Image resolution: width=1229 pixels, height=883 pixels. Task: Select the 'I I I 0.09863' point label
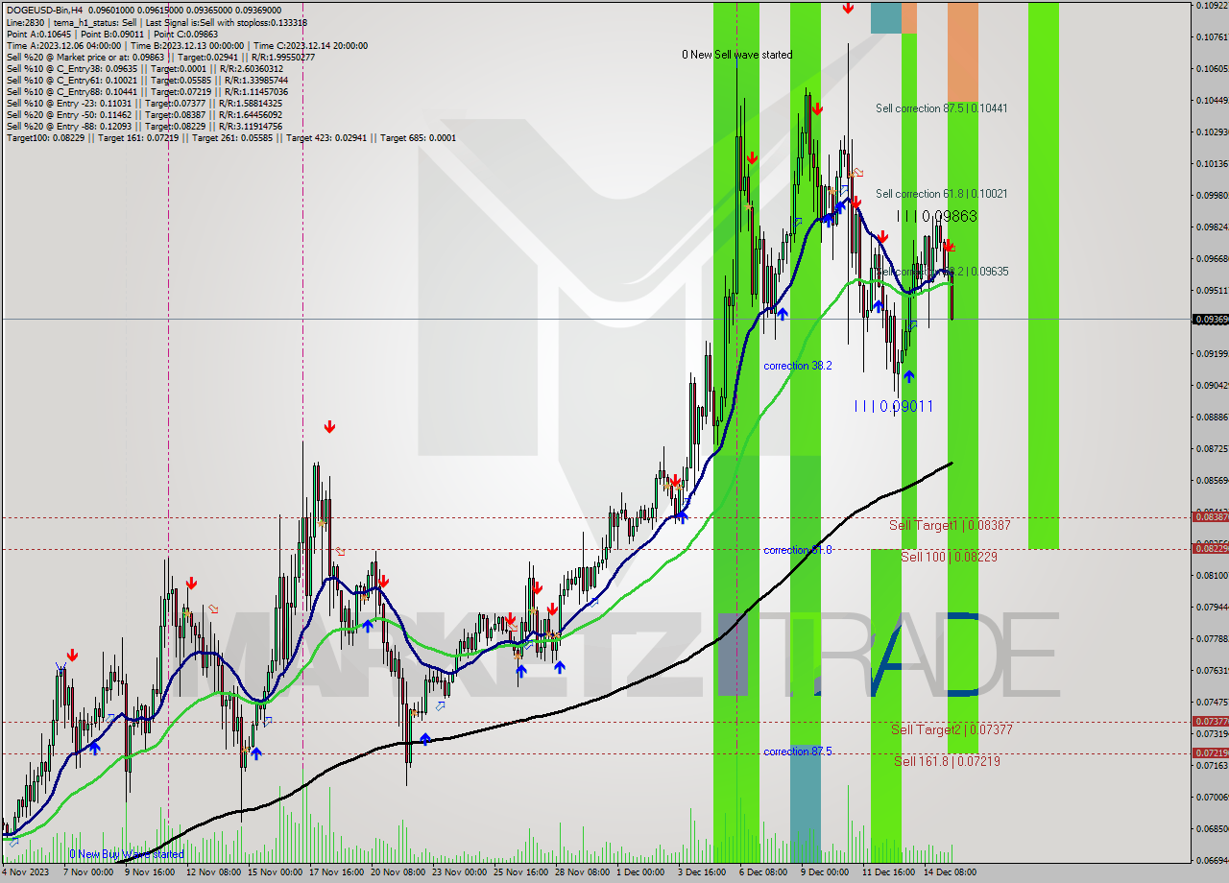[937, 217]
